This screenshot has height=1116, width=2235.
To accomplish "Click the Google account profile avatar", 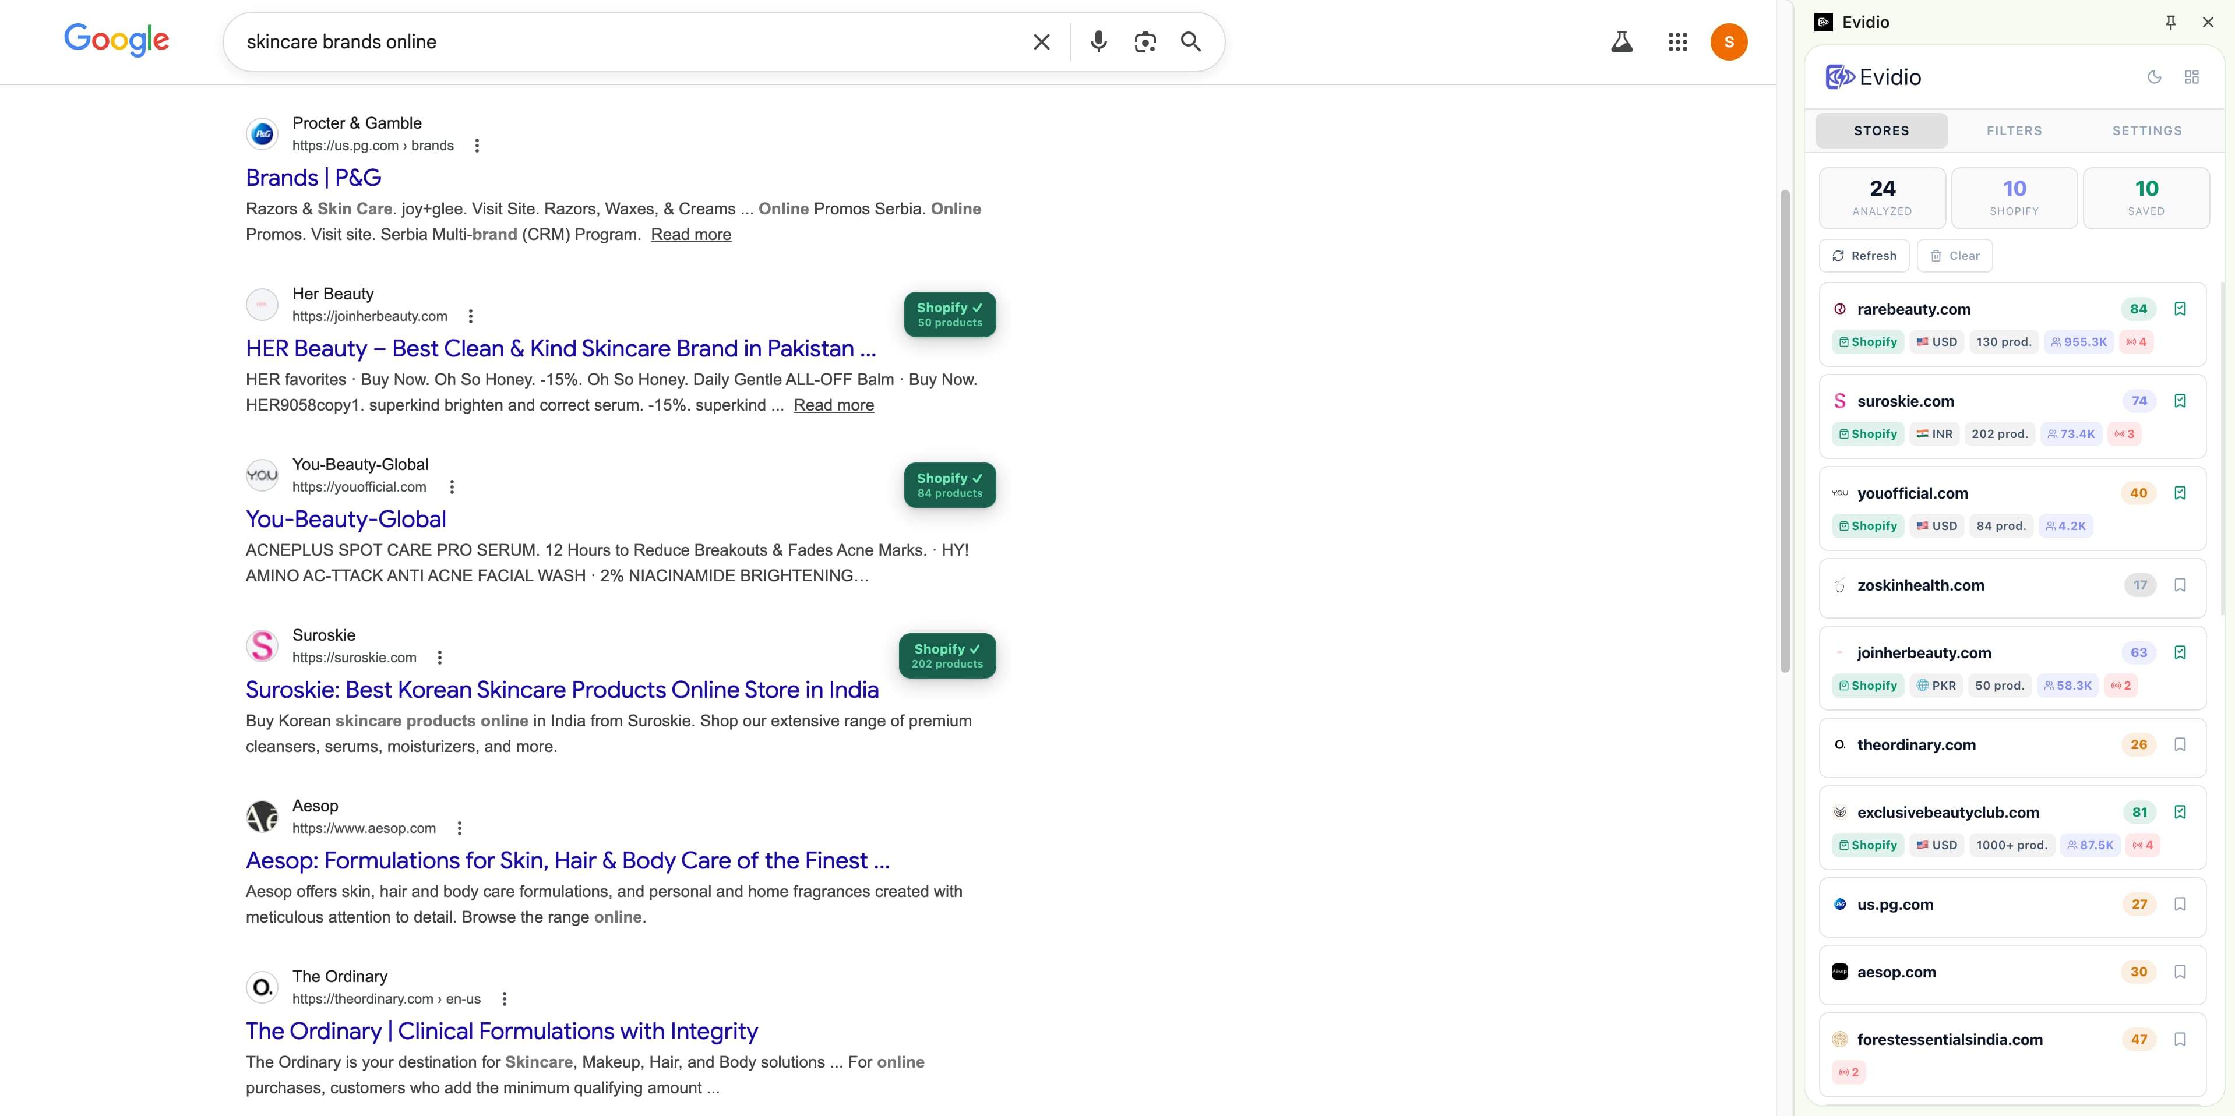I will tap(1728, 41).
